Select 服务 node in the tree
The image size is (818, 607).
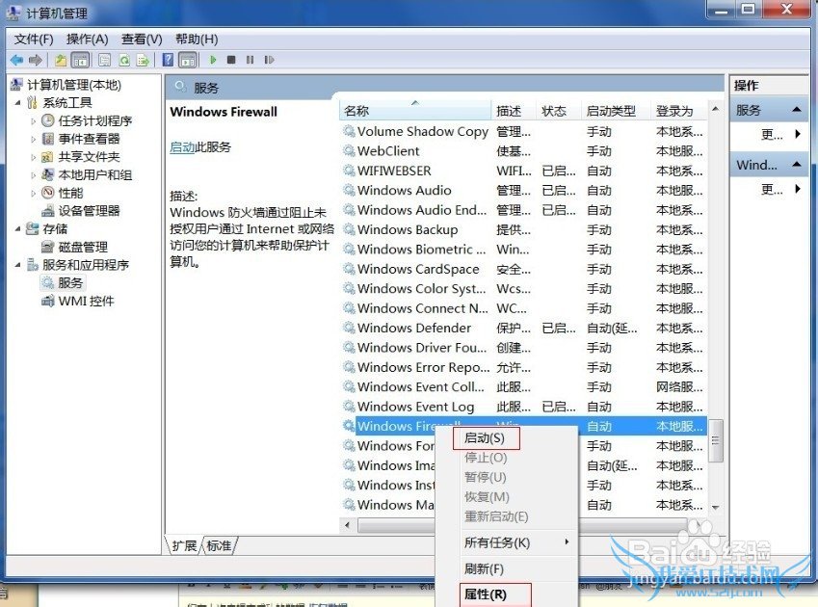point(70,282)
